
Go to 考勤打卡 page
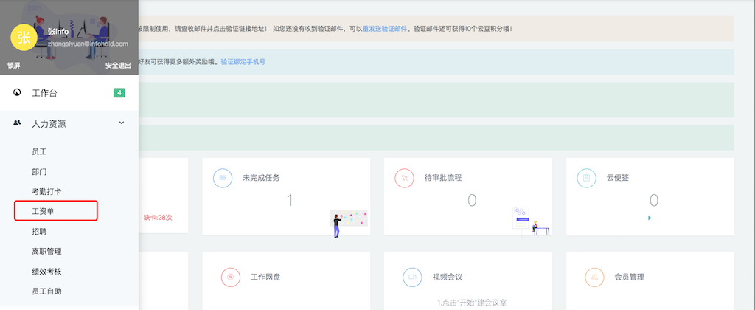point(46,191)
